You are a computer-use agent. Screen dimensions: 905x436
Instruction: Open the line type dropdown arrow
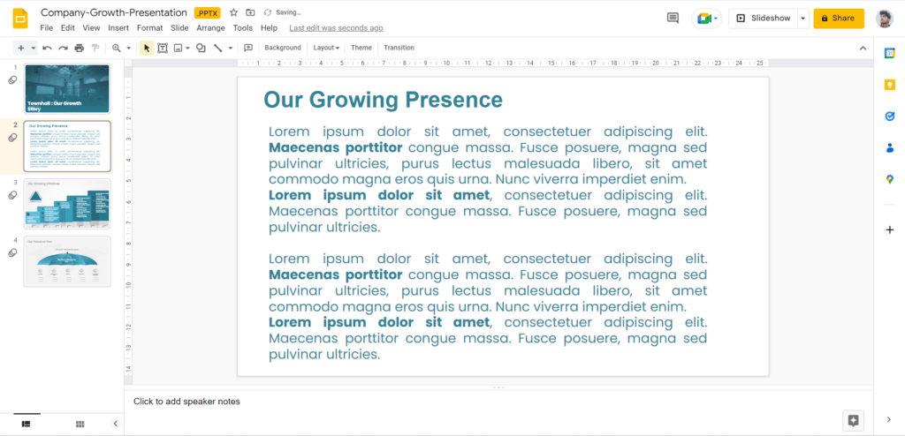(x=231, y=48)
